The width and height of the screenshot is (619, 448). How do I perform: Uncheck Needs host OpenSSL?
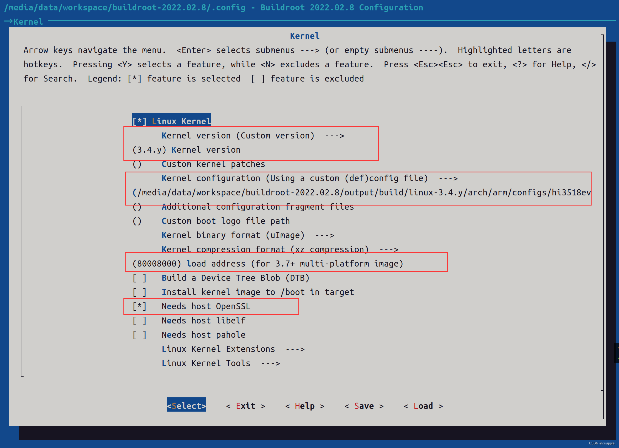point(206,306)
